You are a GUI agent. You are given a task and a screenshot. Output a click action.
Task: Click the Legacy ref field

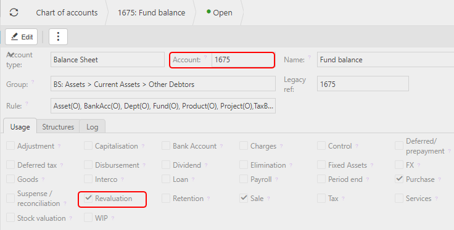click(x=363, y=84)
